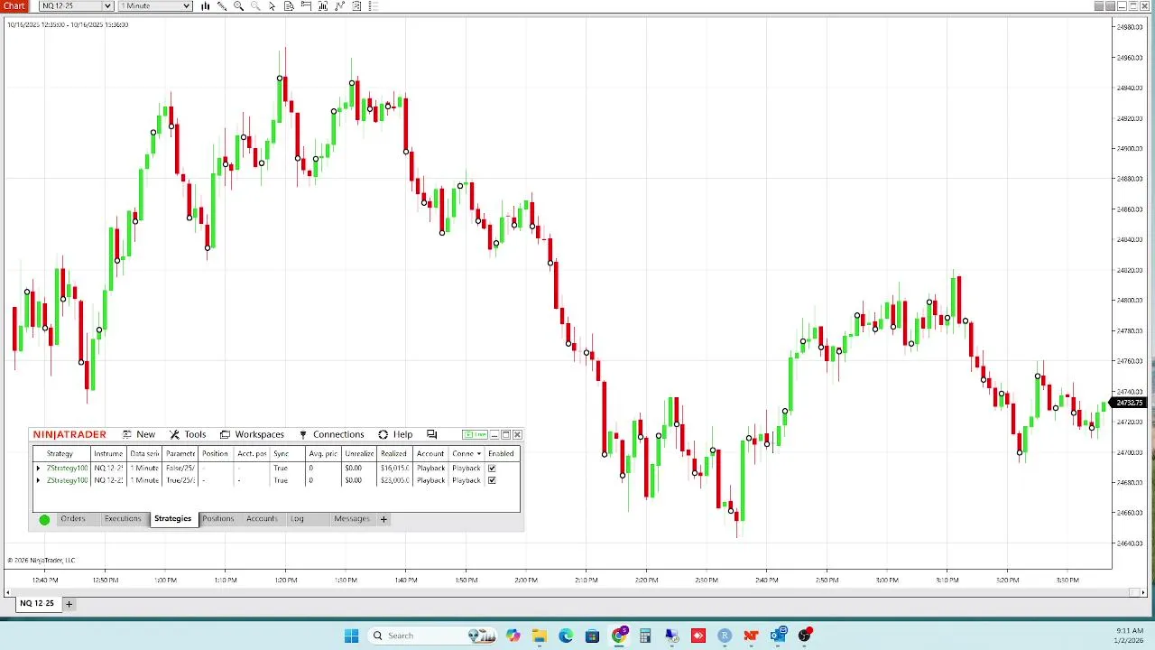Select the drawing tools pencil icon
The image size is (1155, 650).
(x=222, y=6)
